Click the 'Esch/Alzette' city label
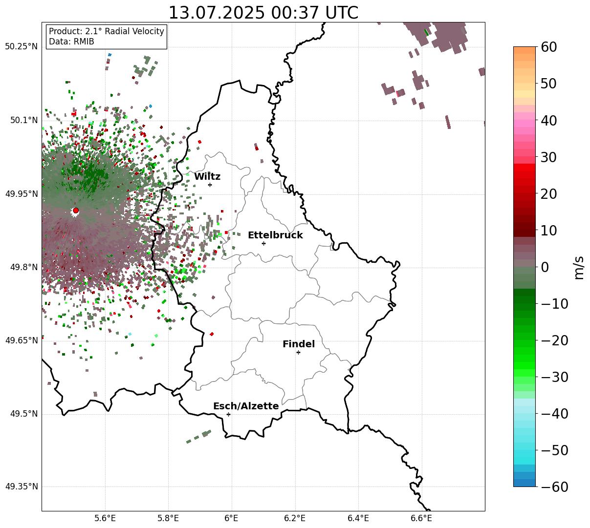This screenshot has width=590, height=528. (x=246, y=406)
